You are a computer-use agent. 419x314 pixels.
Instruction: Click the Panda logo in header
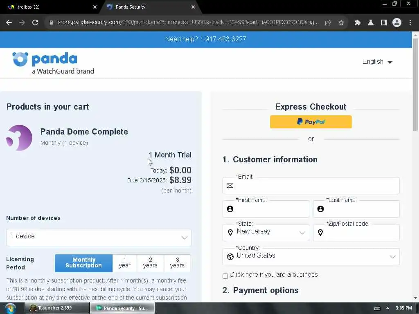point(53,63)
